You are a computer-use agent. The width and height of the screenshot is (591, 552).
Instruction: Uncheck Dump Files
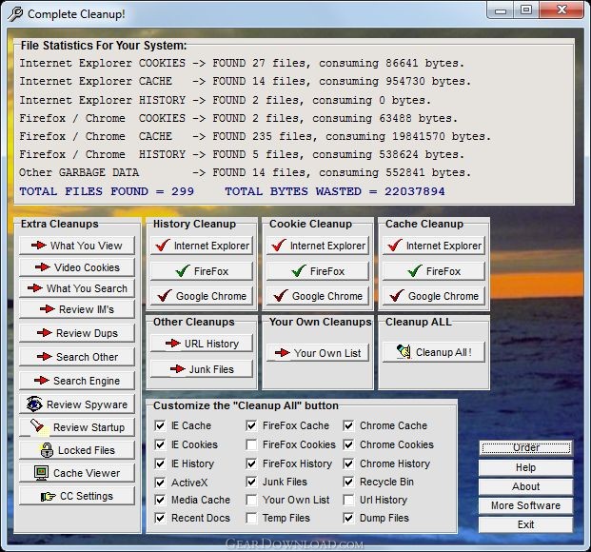[348, 518]
